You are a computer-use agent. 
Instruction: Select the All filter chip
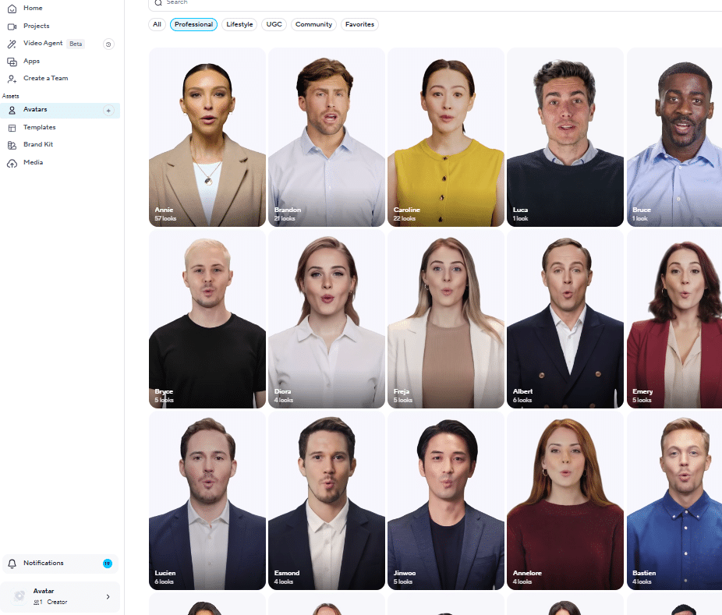pyautogui.click(x=157, y=25)
